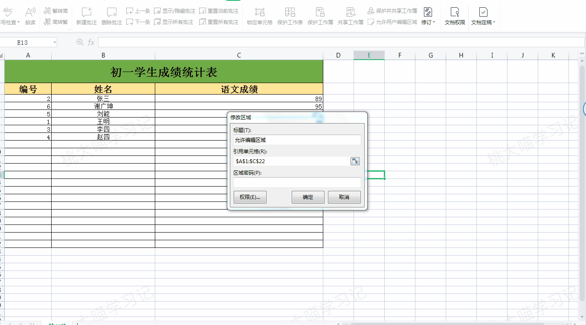The image size is (586, 325).
Task: Go to previous comment (上一条)
Action: [138, 11]
